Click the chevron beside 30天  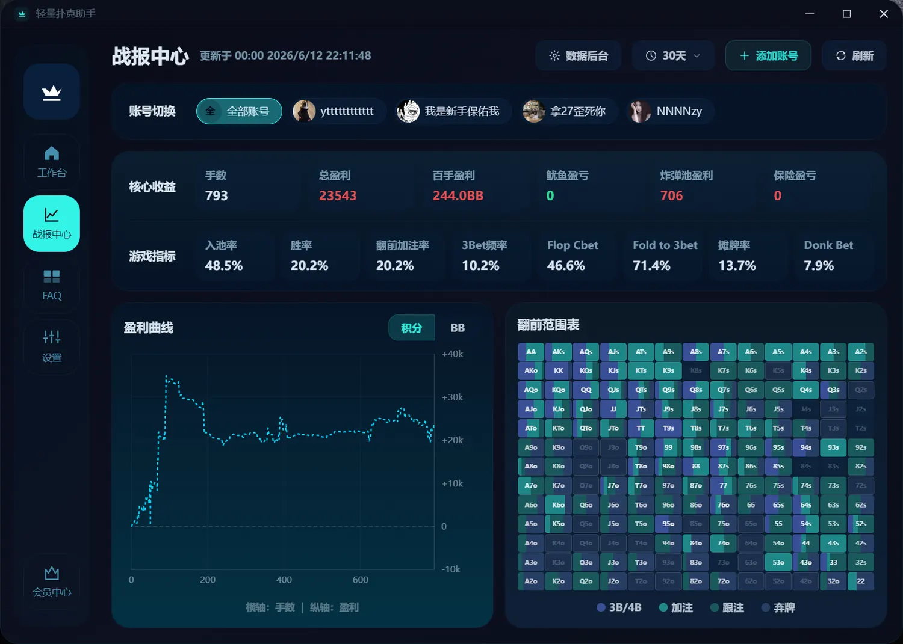697,56
